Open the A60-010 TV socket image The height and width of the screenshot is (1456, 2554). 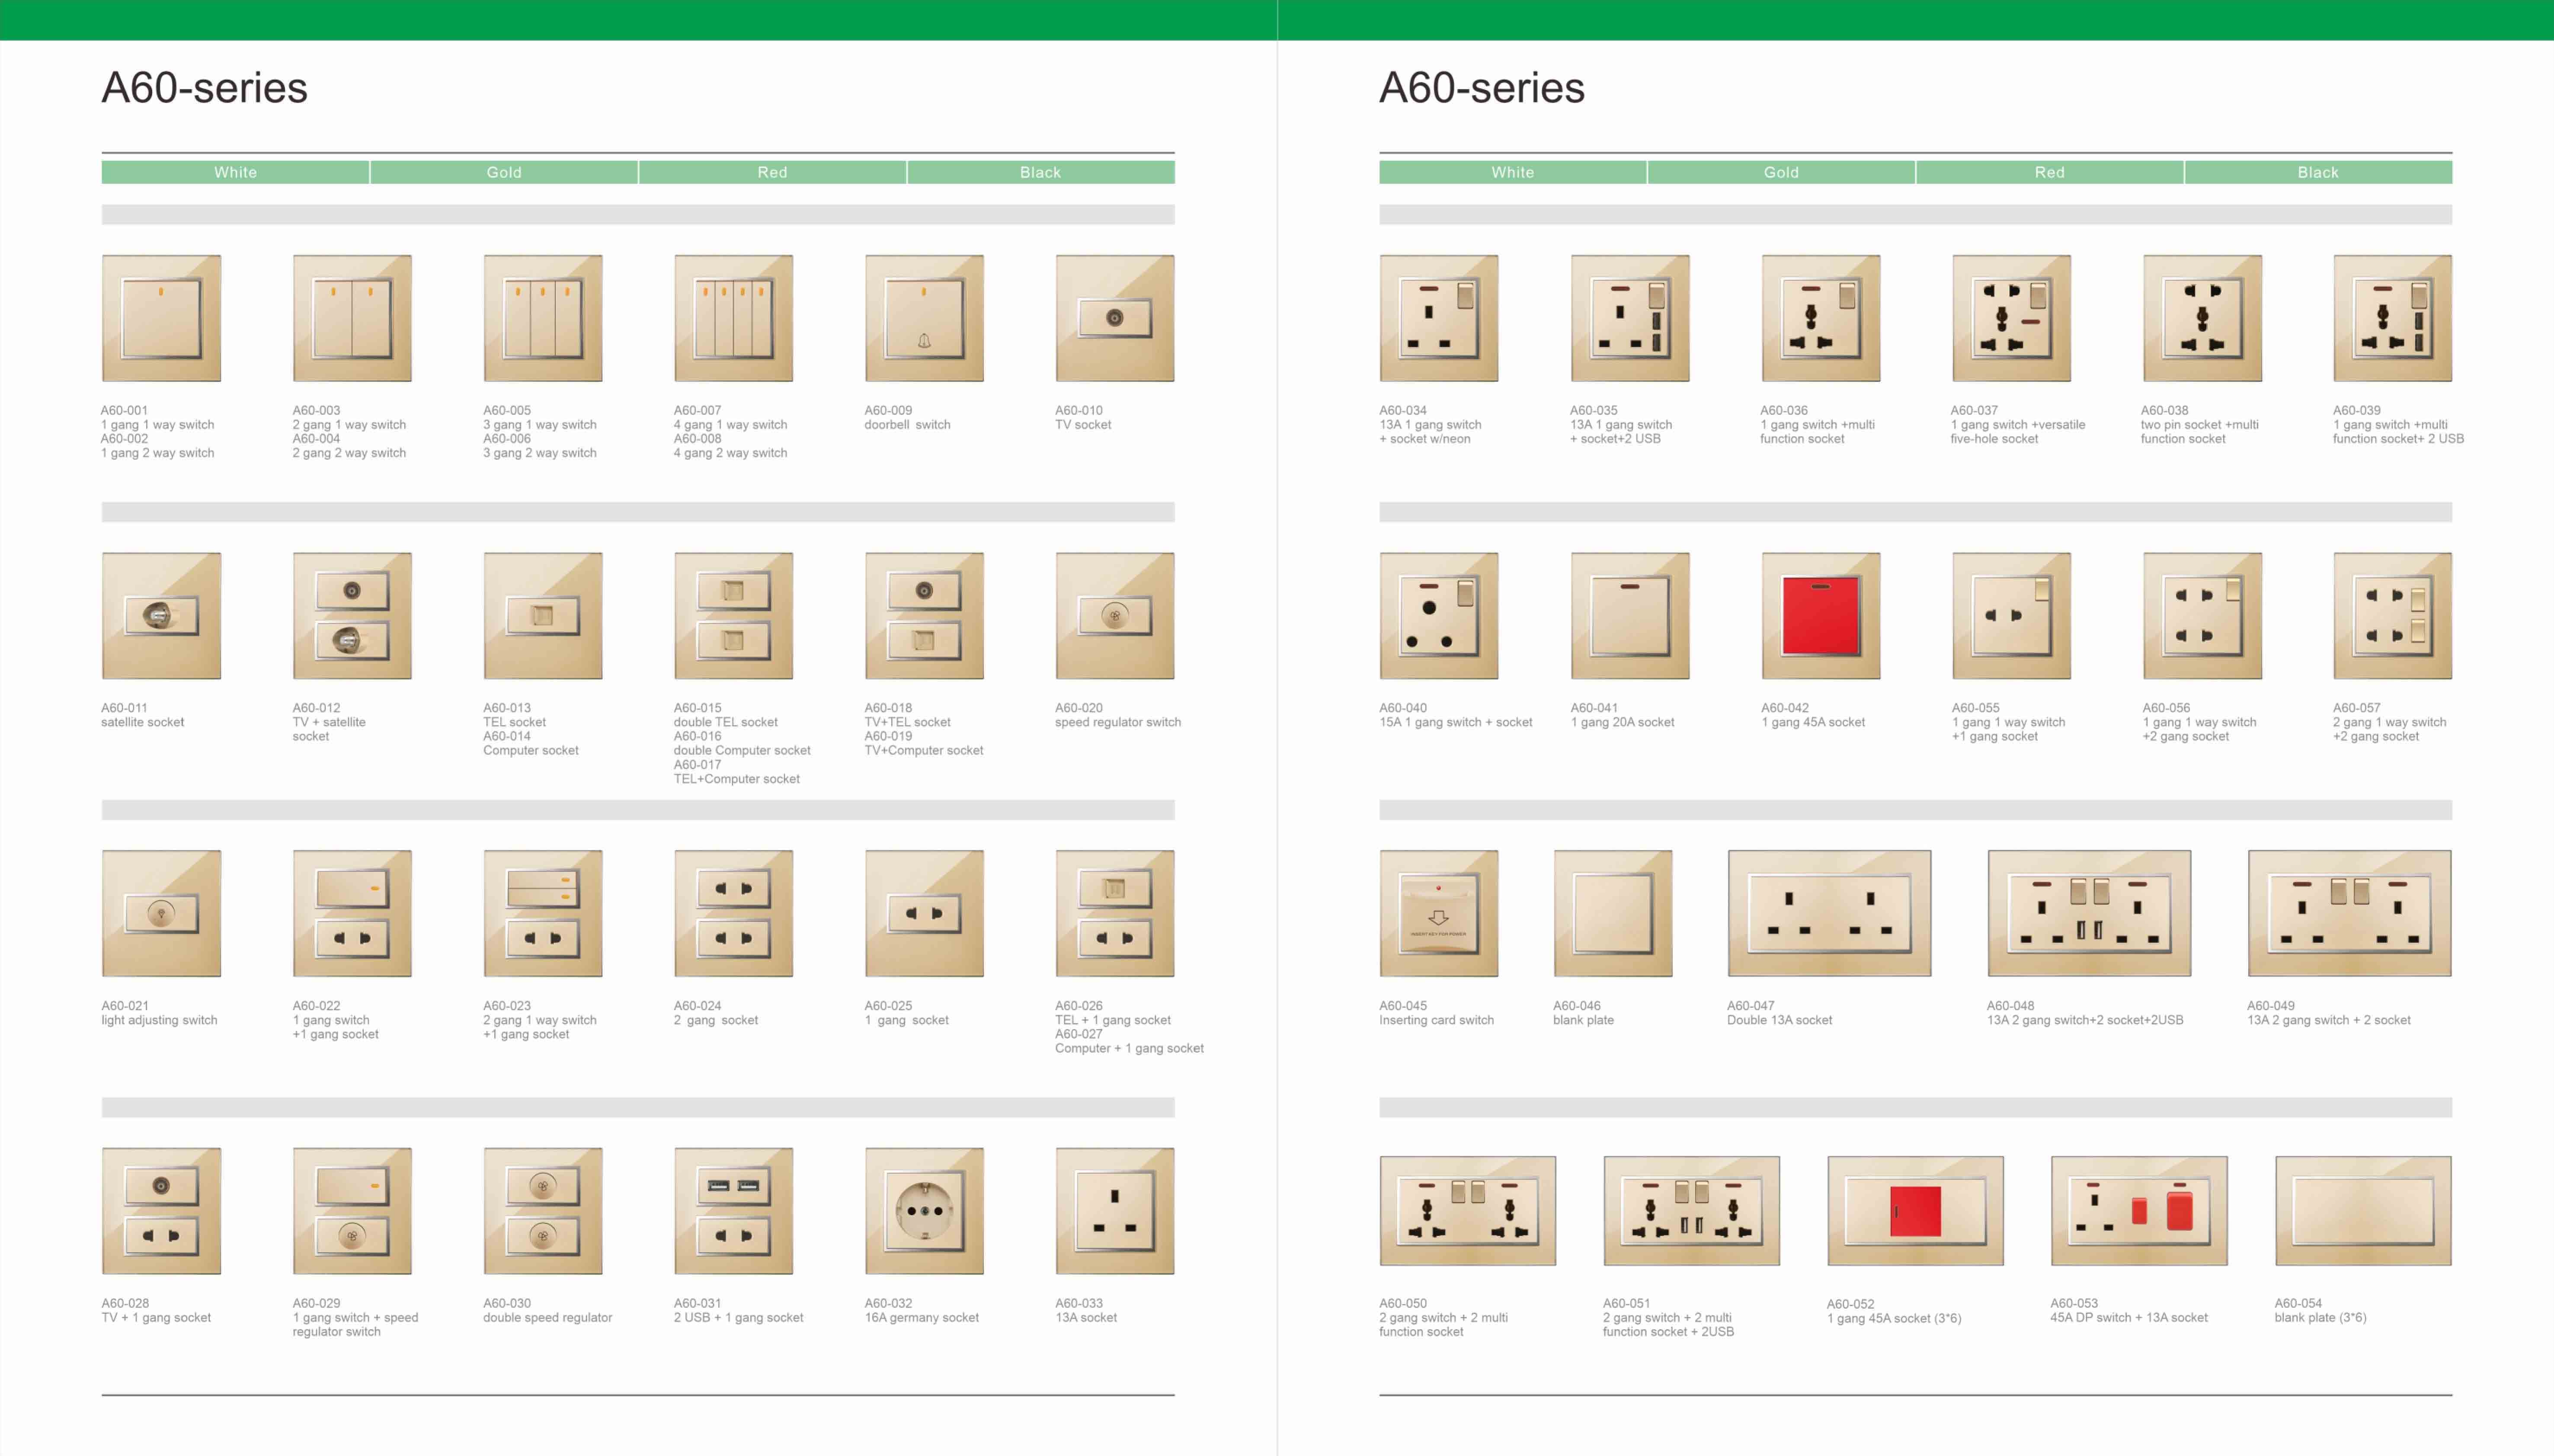click(x=1115, y=318)
